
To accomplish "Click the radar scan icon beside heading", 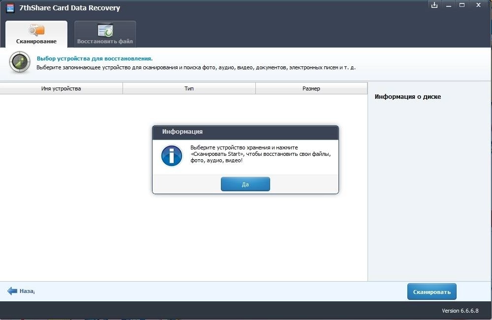I will pyautogui.click(x=20, y=62).
